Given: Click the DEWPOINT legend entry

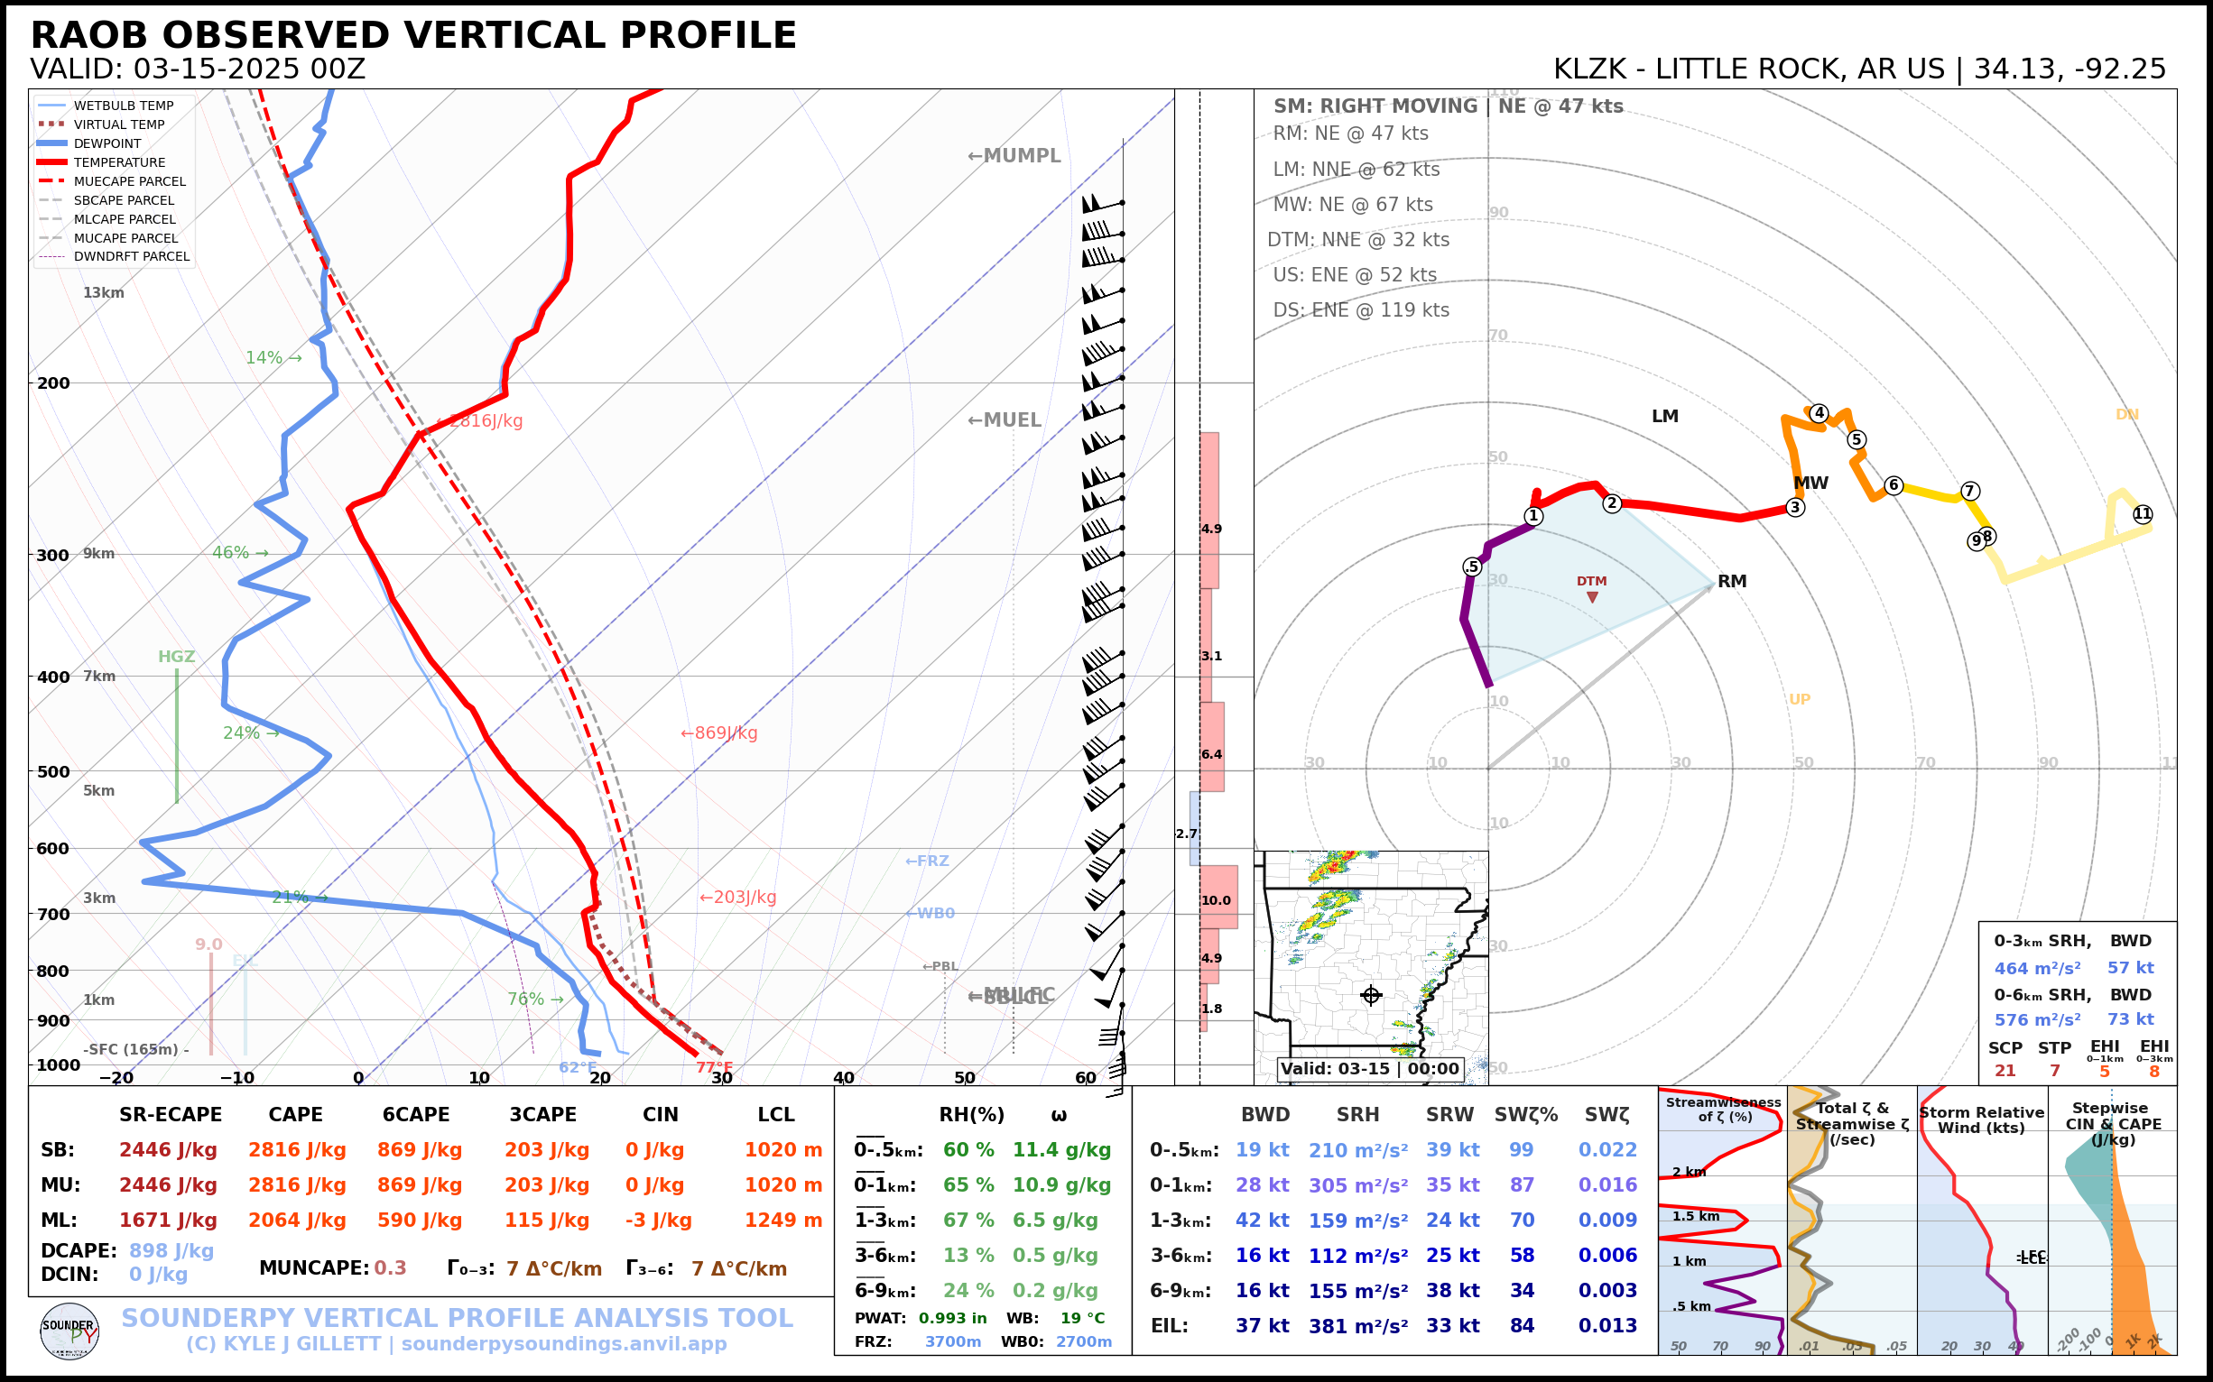Looking at the screenshot, I should coord(107,143).
